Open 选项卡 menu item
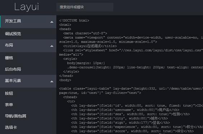Viewport: 203px width, 134px height. pos(28,127)
